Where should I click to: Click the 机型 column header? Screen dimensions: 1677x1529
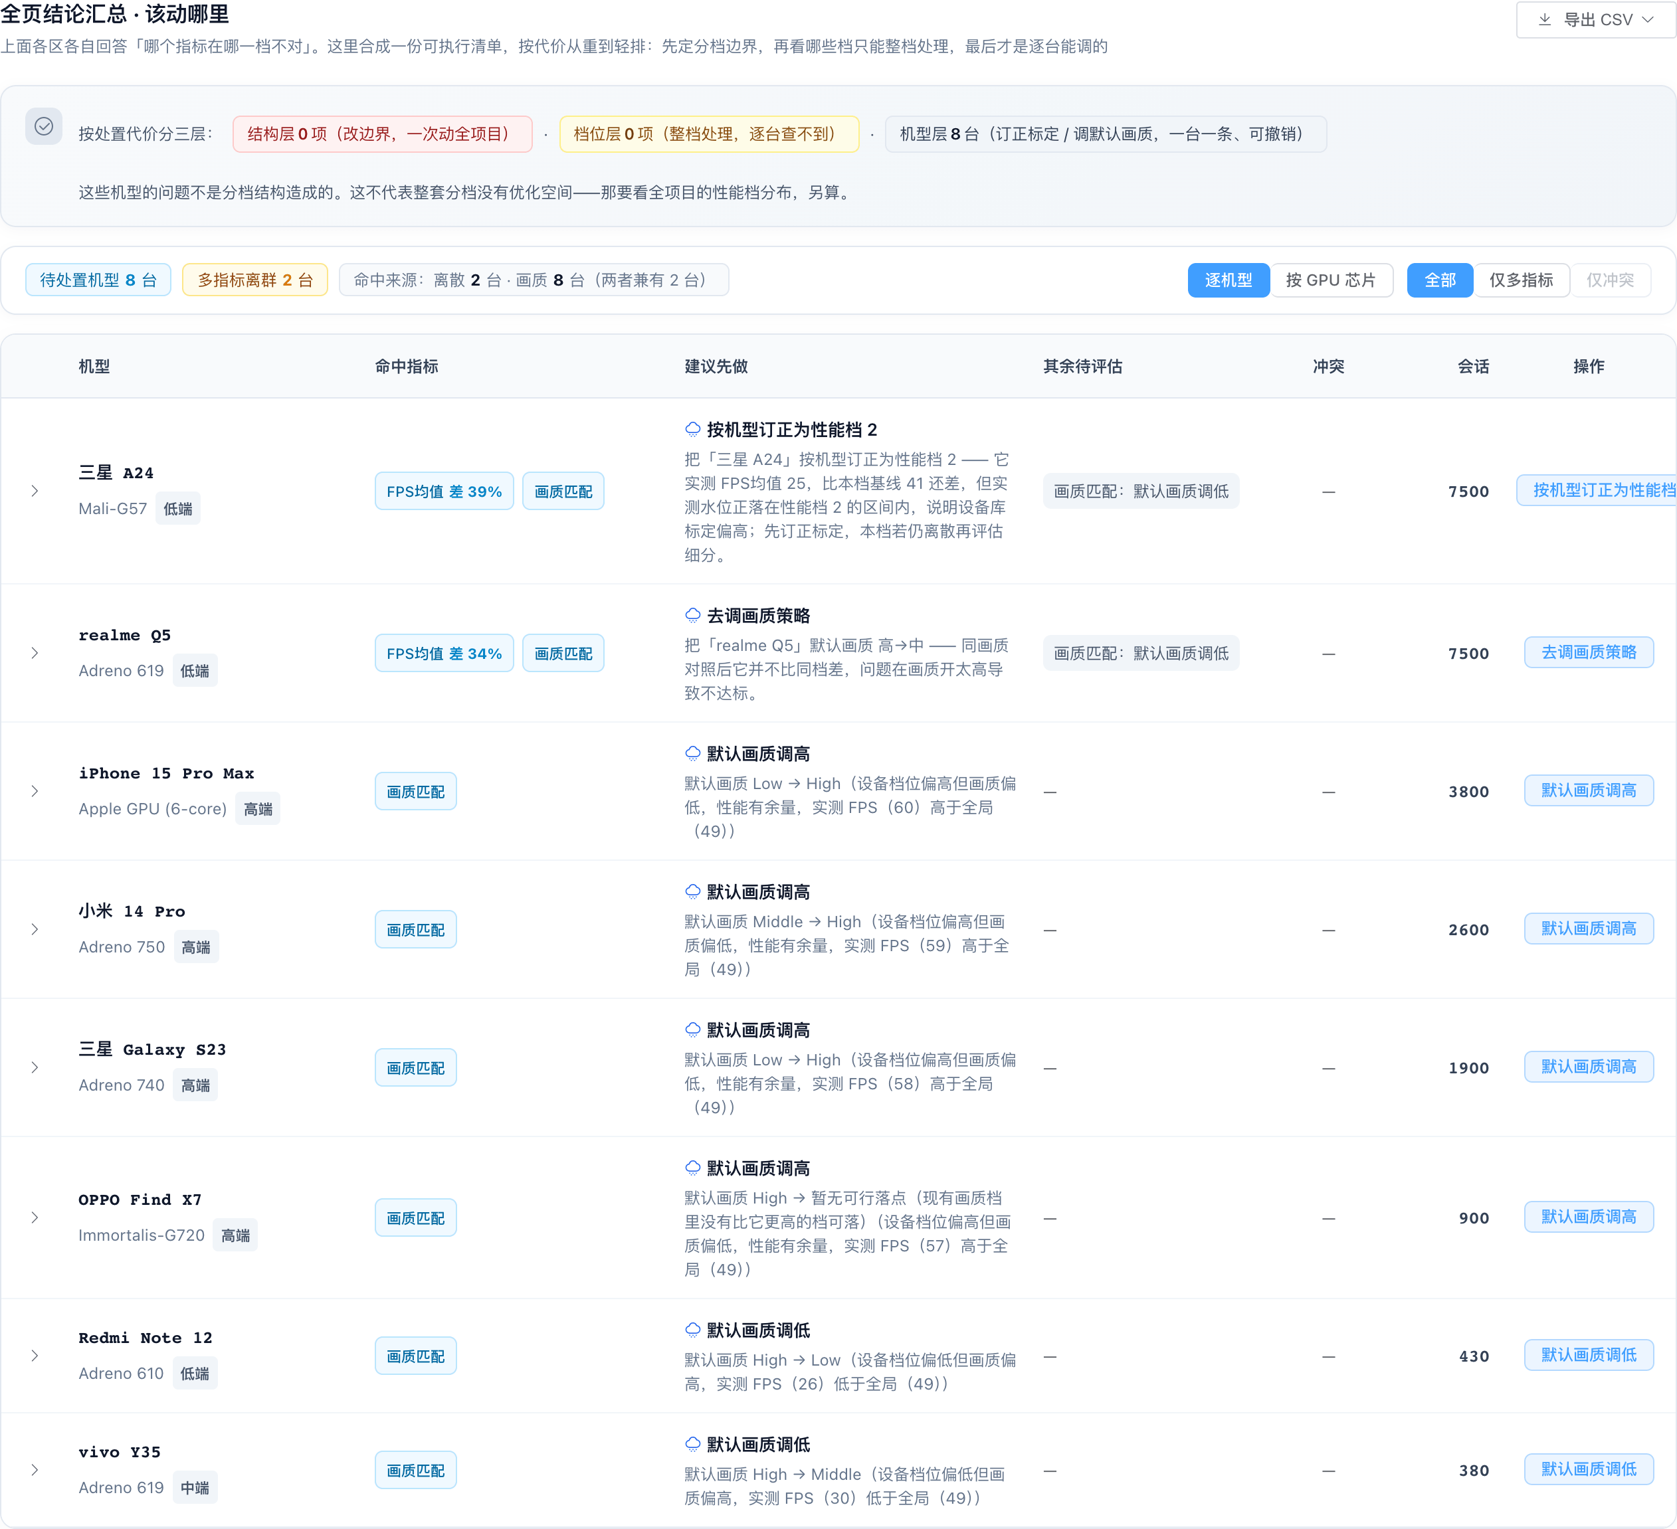94,367
